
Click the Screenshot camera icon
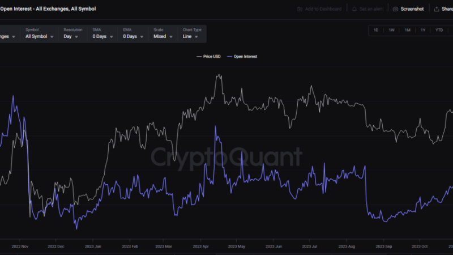(395, 9)
